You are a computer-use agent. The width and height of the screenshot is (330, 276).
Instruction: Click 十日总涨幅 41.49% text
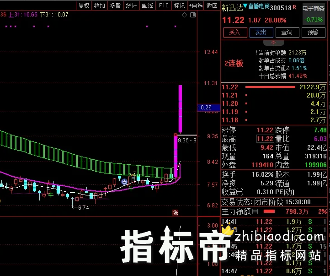[x=283, y=76]
